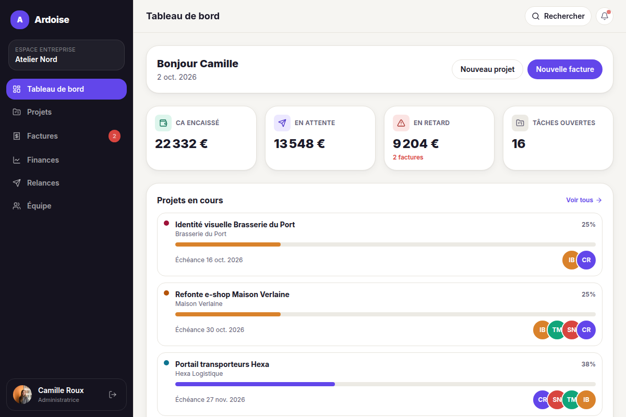Open Finances in the sidebar
The width and height of the screenshot is (626, 417).
pyautogui.click(x=66, y=160)
